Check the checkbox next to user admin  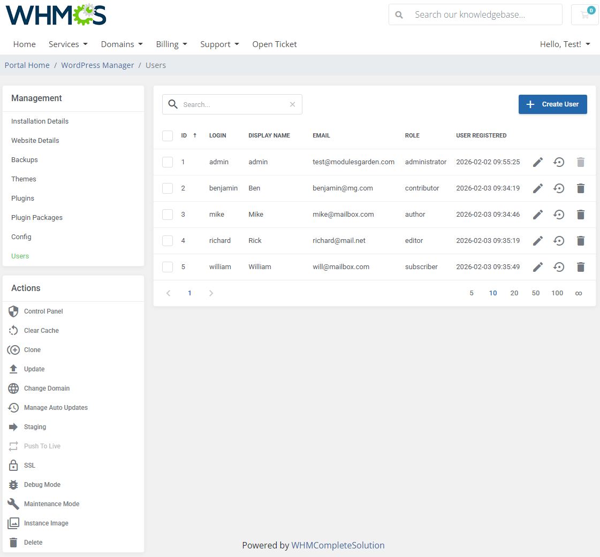click(x=168, y=162)
